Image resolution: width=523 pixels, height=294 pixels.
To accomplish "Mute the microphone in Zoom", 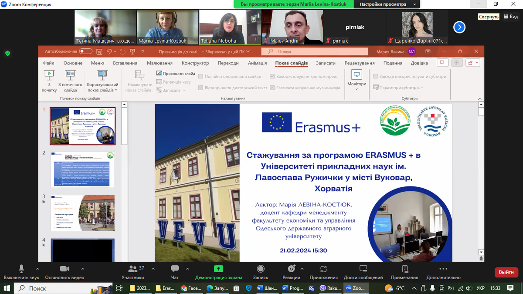I will coord(21,272).
